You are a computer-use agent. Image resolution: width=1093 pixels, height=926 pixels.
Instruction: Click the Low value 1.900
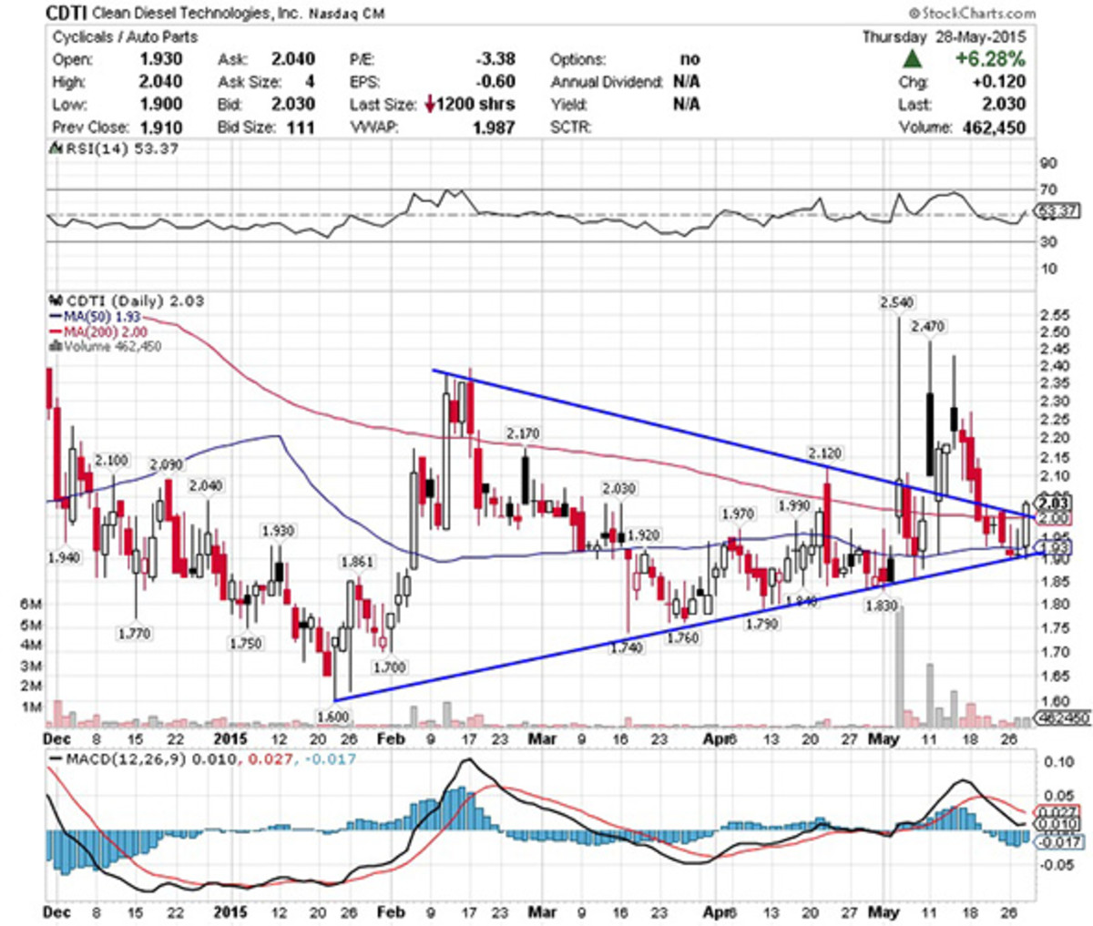[x=160, y=105]
